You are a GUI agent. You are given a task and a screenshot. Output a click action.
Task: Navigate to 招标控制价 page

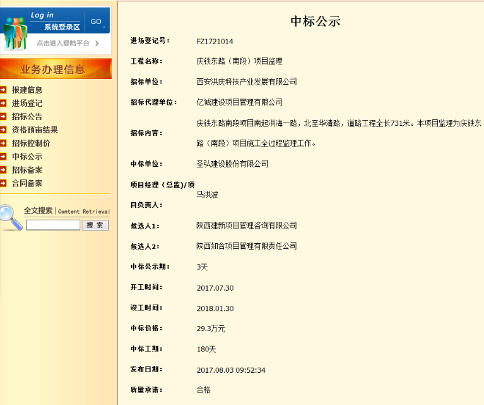(x=31, y=143)
